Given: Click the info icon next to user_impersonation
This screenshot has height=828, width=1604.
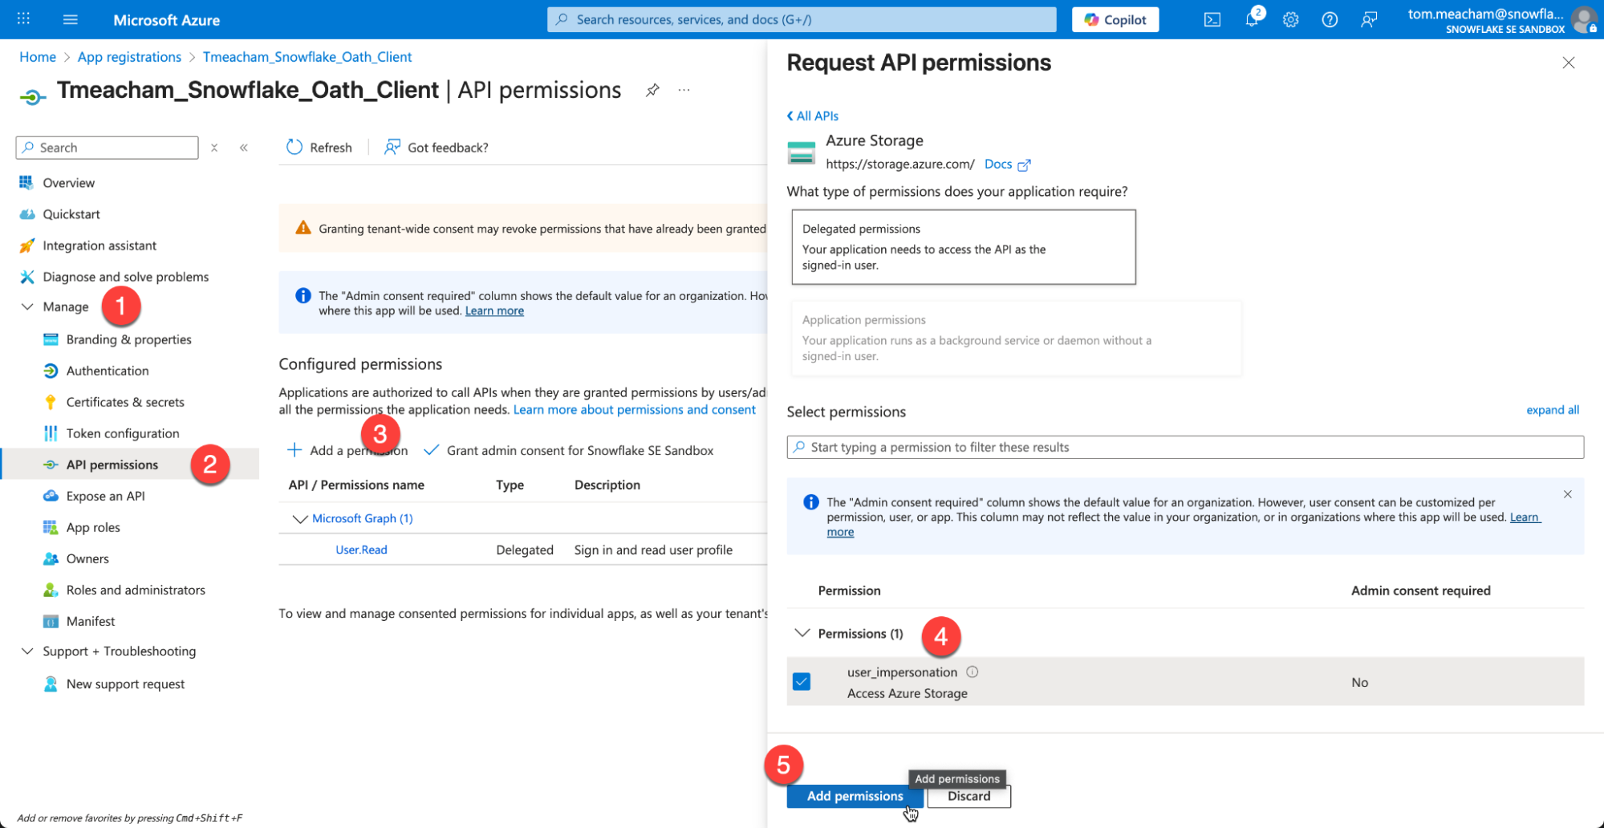Looking at the screenshot, I should [x=973, y=672].
